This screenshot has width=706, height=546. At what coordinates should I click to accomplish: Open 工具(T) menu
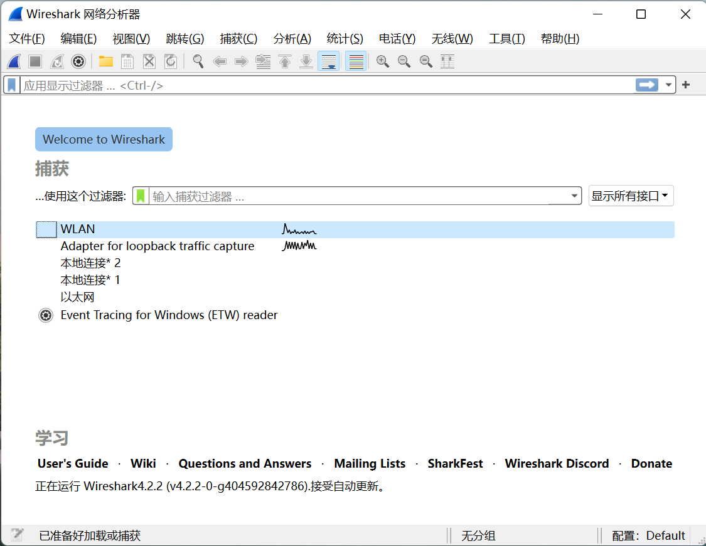pos(507,39)
